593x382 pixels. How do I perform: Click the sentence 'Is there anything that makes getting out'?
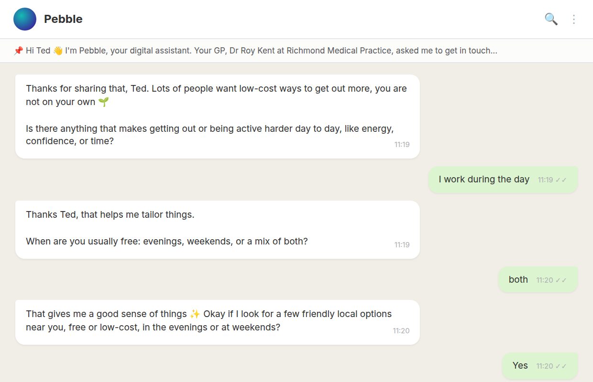209,135
